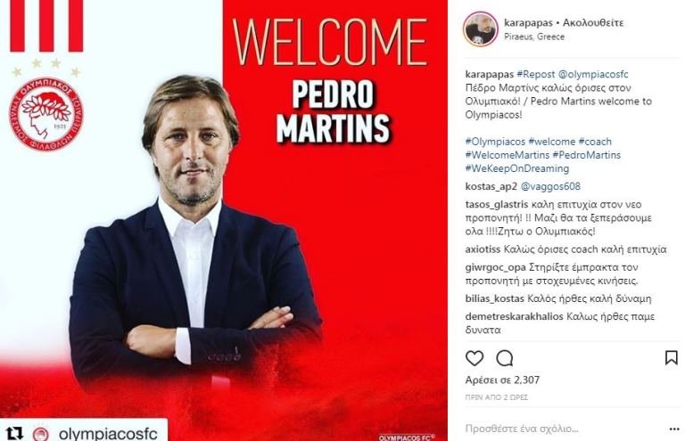
Task: Open the @olympiacosfc mention link
Action: click(x=593, y=74)
